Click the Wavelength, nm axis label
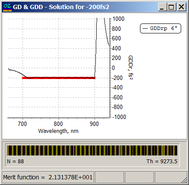The height and width of the screenshot is (185, 189). (58, 131)
